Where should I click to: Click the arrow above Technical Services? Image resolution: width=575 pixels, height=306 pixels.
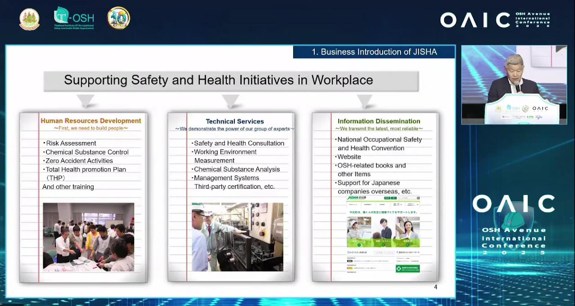pyautogui.click(x=231, y=101)
